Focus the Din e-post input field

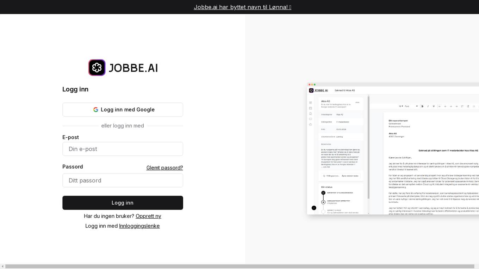tap(123, 149)
